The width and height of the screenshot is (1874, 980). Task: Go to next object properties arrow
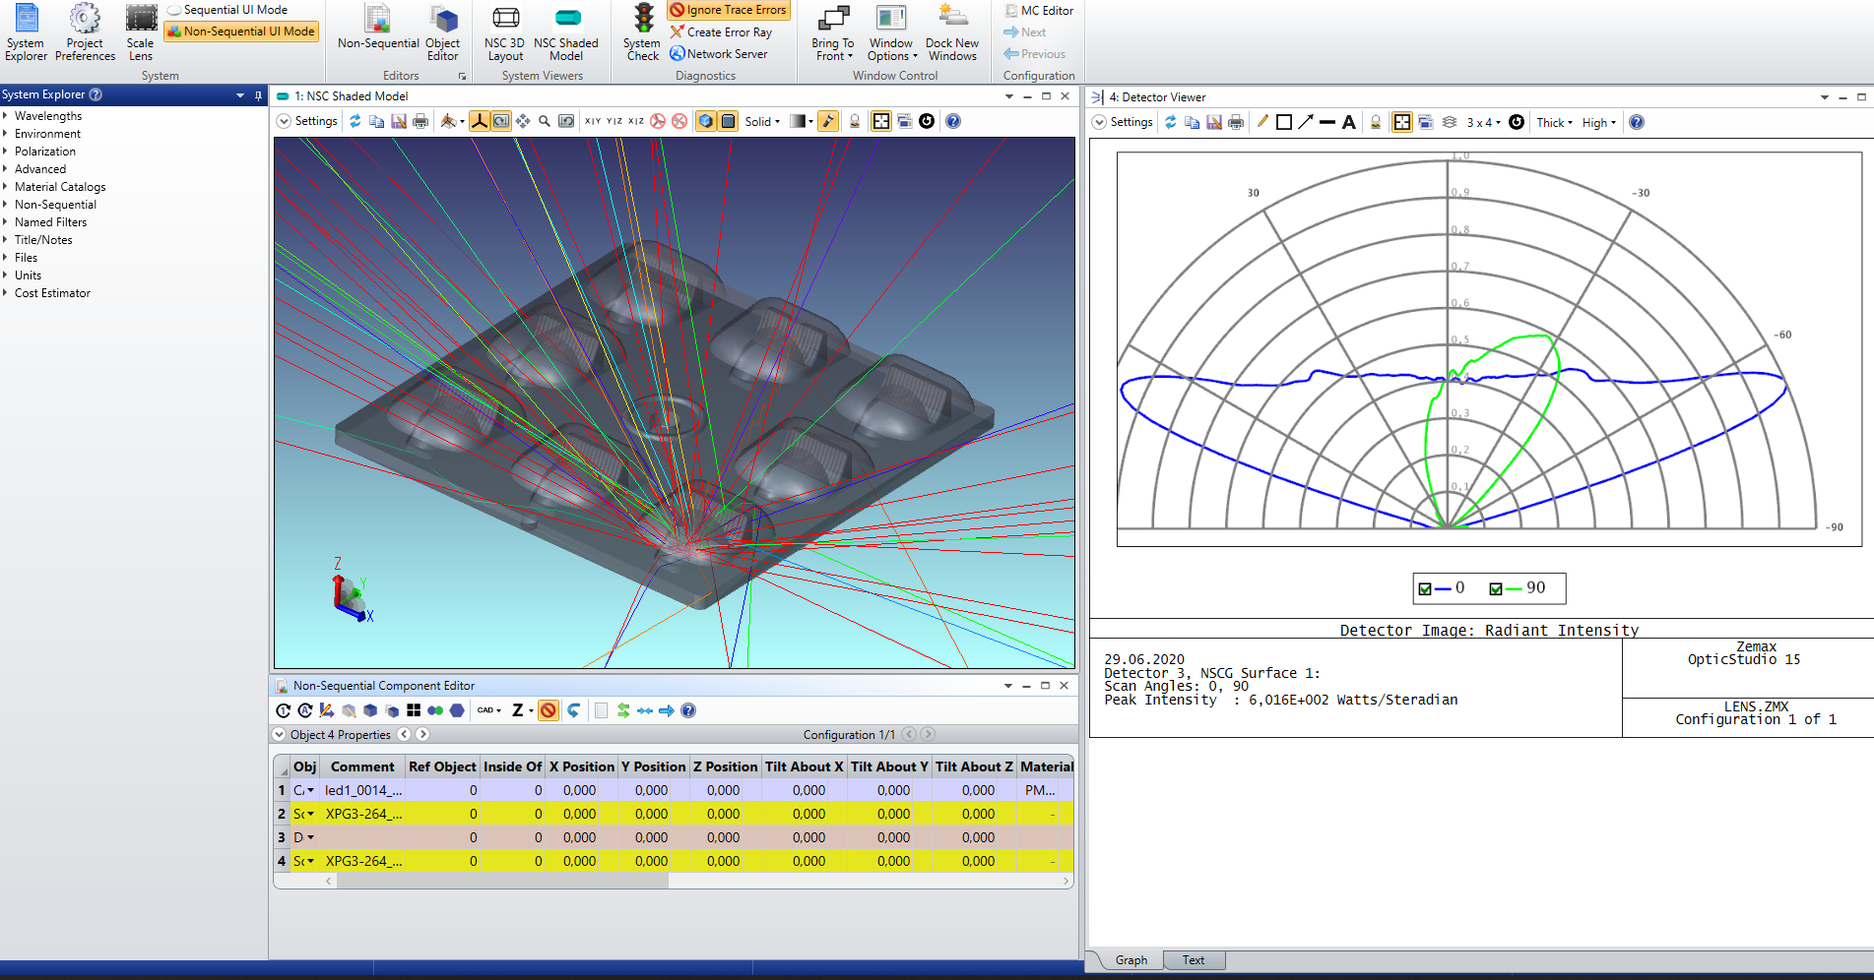pyautogui.click(x=422, y=734)
